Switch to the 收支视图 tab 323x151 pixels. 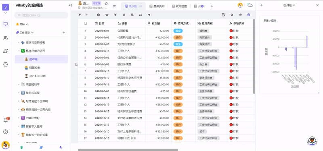click(179, 6)
